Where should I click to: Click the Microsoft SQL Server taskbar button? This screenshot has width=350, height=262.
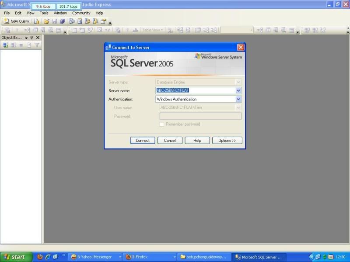[x=259, y=257]
